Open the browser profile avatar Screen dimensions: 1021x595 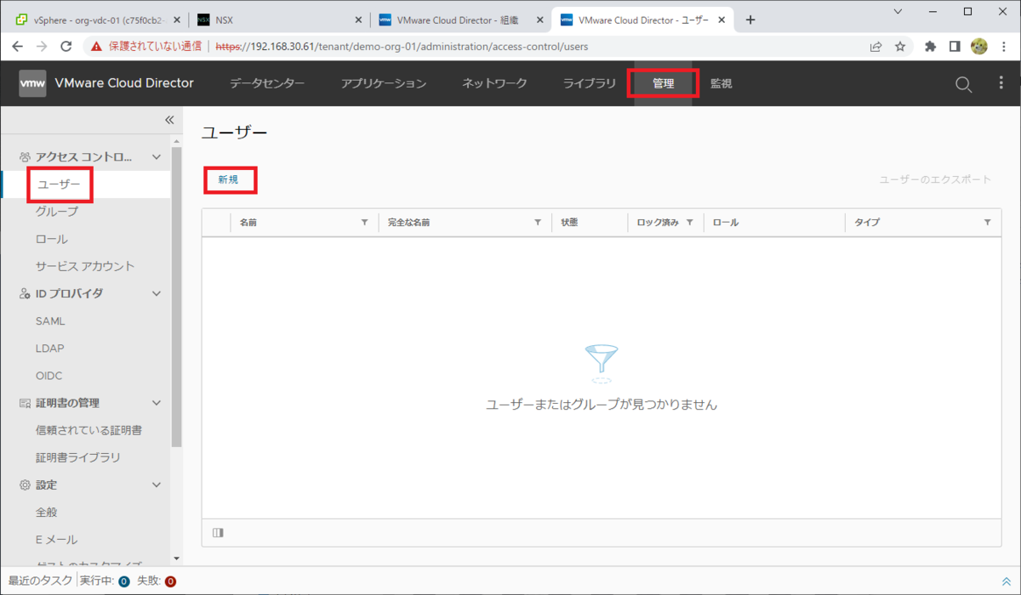[979, 47]
